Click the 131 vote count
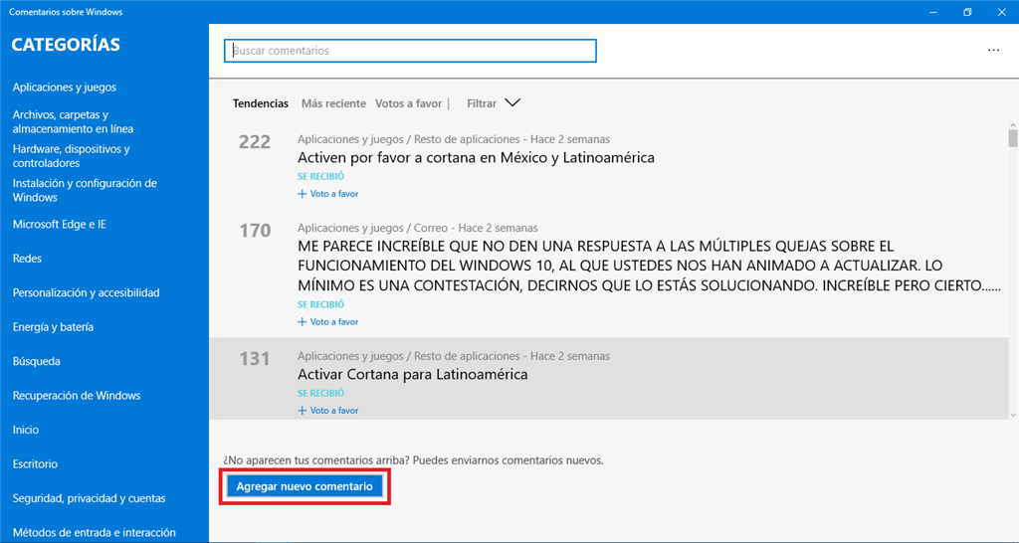Viewport: 1019px width, 543px height. point(254,359)
